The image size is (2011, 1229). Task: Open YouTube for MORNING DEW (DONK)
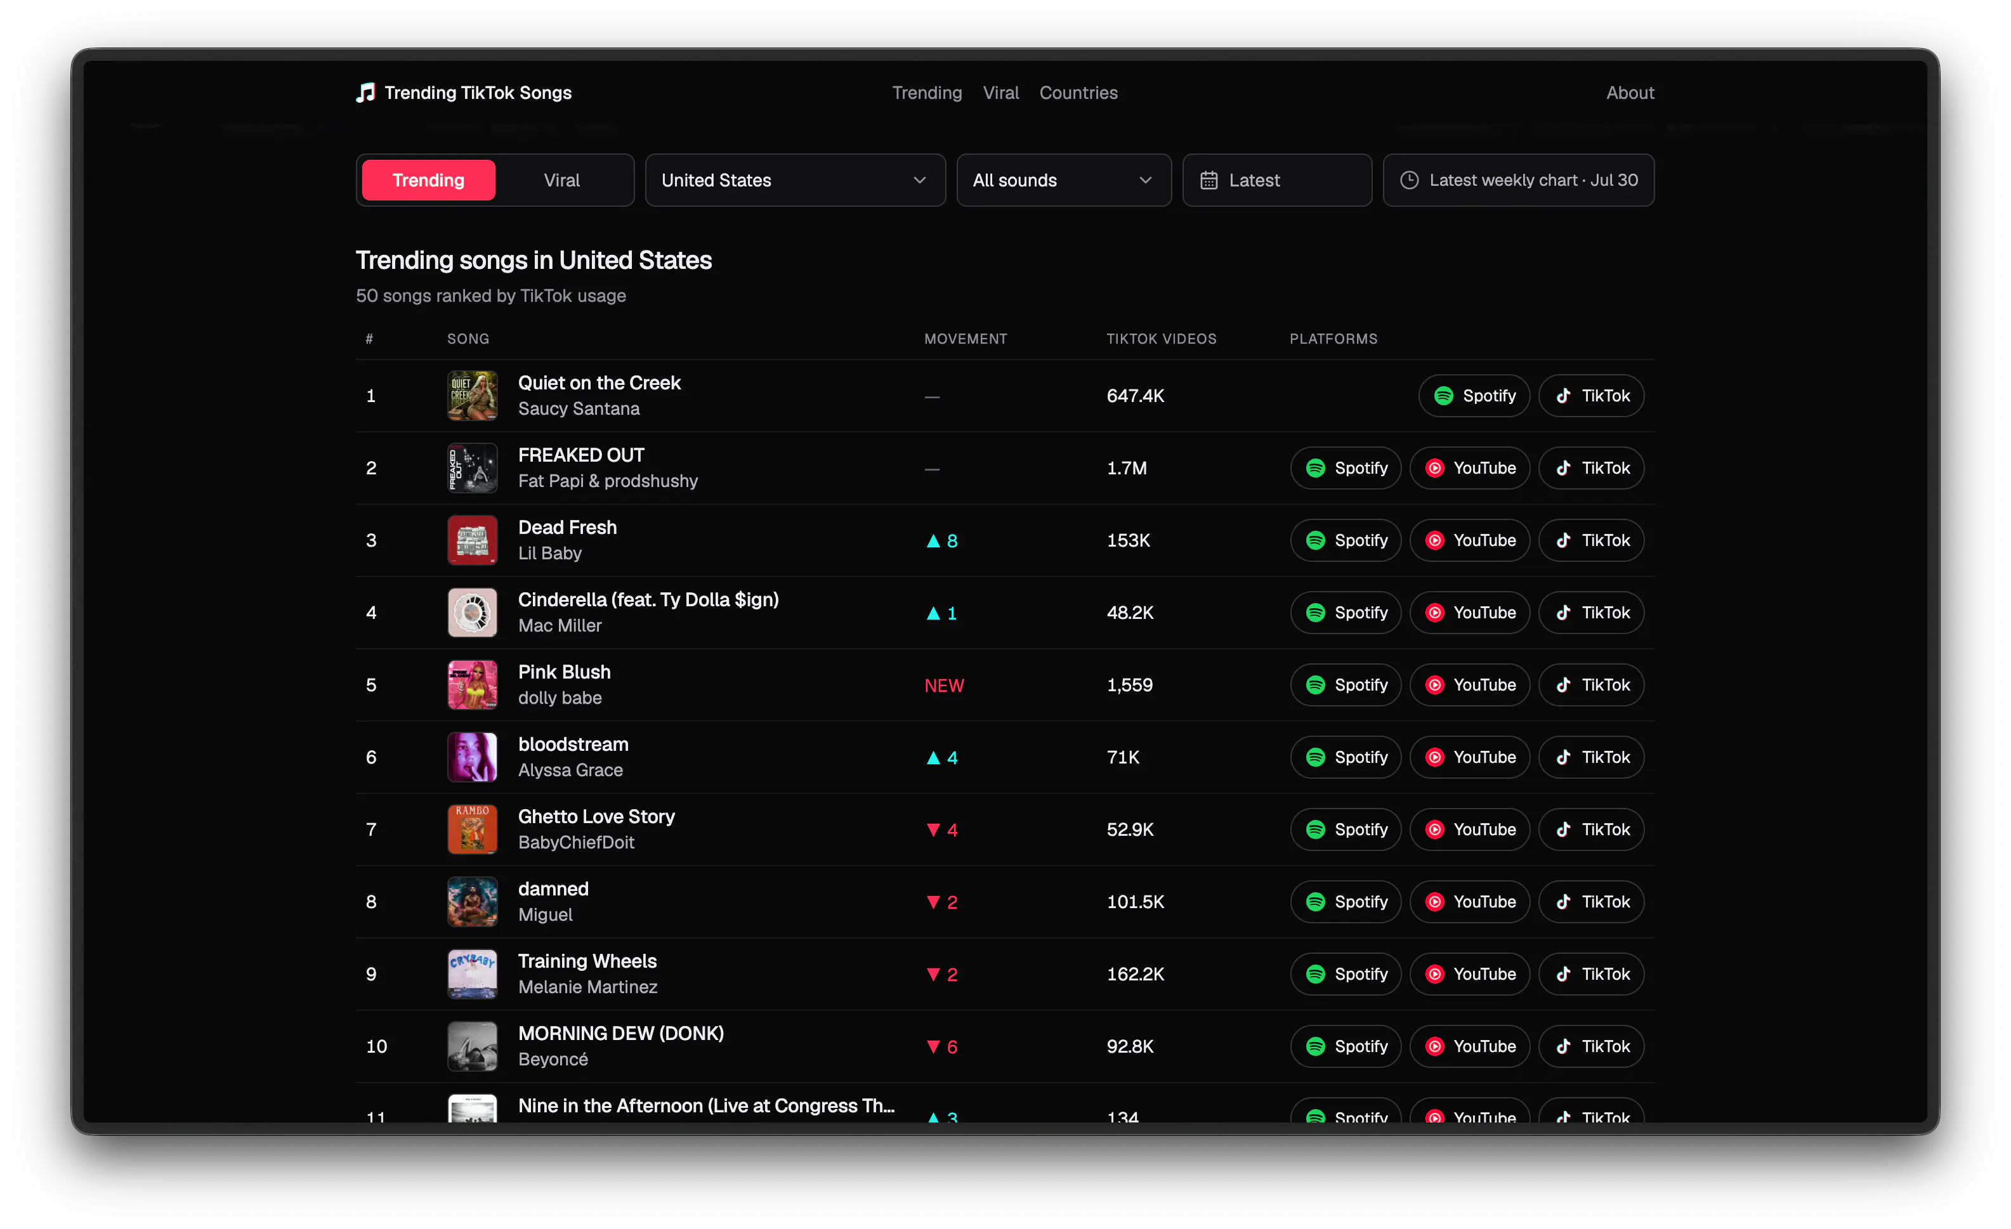(x=1470, y=1046)
